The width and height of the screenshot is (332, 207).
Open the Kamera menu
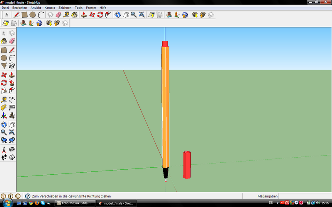click(49, 7)
